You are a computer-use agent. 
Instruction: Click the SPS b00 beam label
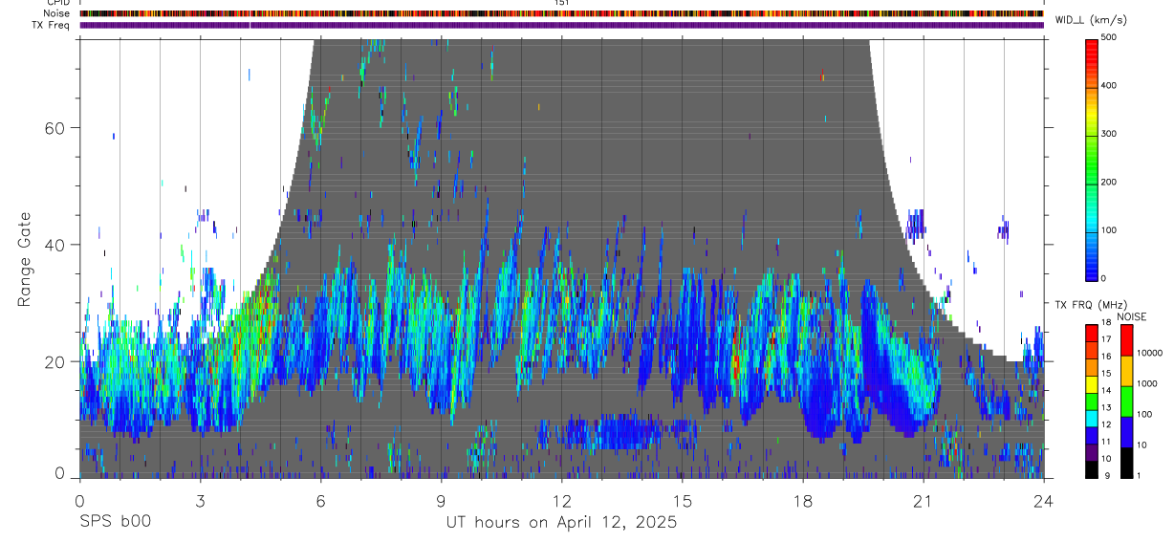[115, 523]
